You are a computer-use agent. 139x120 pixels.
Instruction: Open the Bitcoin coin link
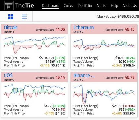click(11, 27)
